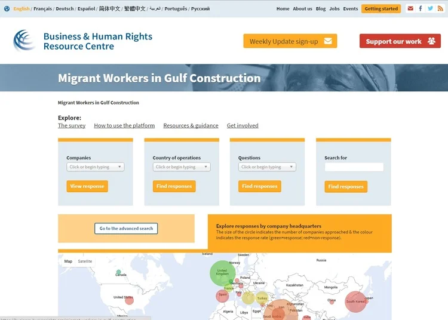Switch map to Satellite view
The image size is (448, 320).
tap(85, 261)
